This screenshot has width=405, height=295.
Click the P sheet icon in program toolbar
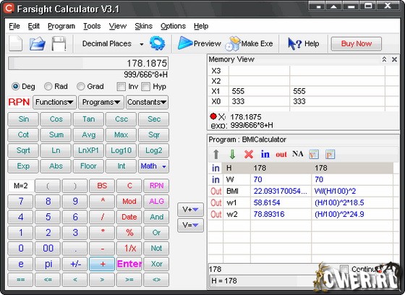point(330,154)
